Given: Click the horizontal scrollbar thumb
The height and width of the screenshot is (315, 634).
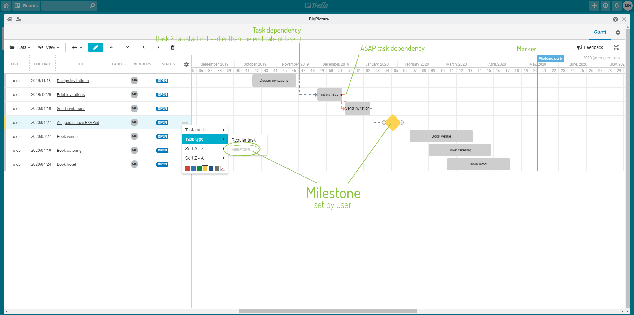Looking at the screenshot, I should click(x=328, y=311).
